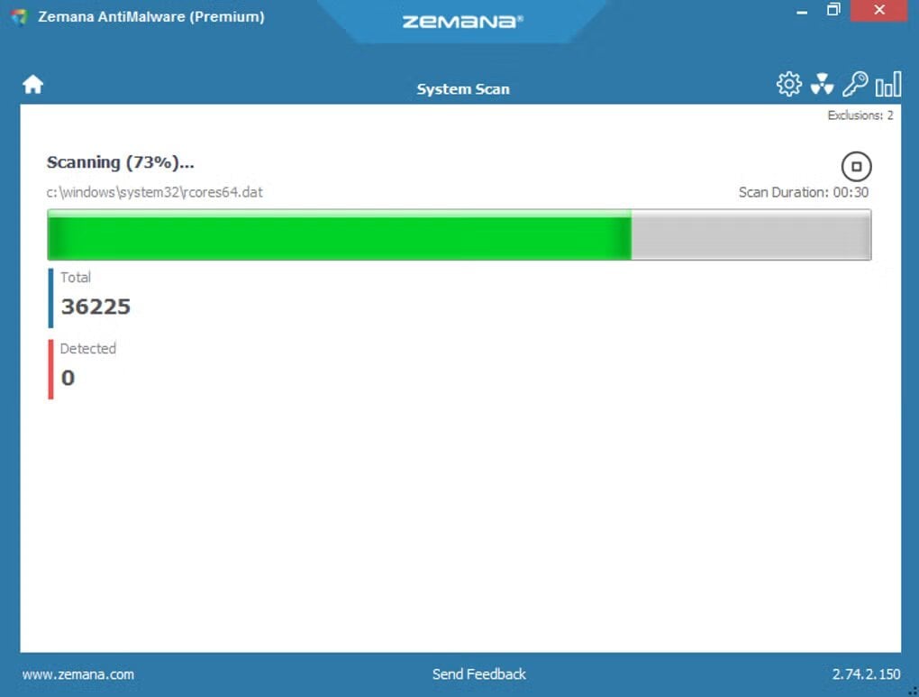
Task: Click the Scanning (73%)... status text
Action: tap(120, 162)
